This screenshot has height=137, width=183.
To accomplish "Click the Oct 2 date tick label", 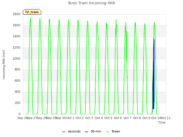I will [80, 118].
